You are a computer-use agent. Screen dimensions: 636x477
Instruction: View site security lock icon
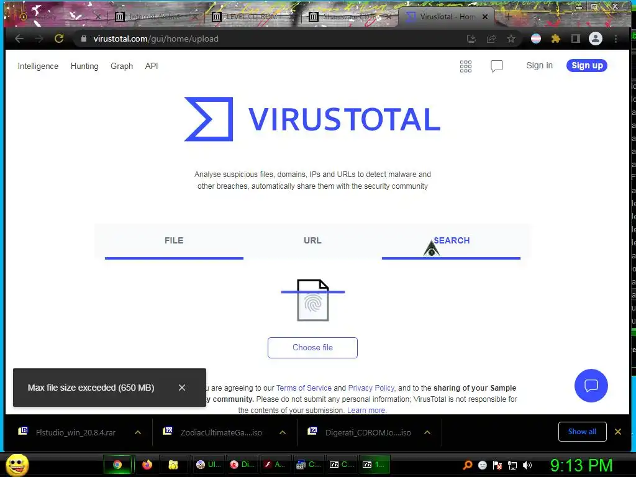coord(84,39)
